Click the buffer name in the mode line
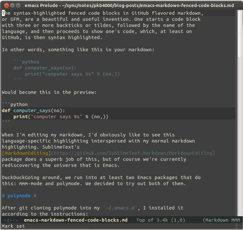 [x=76, y=220]
